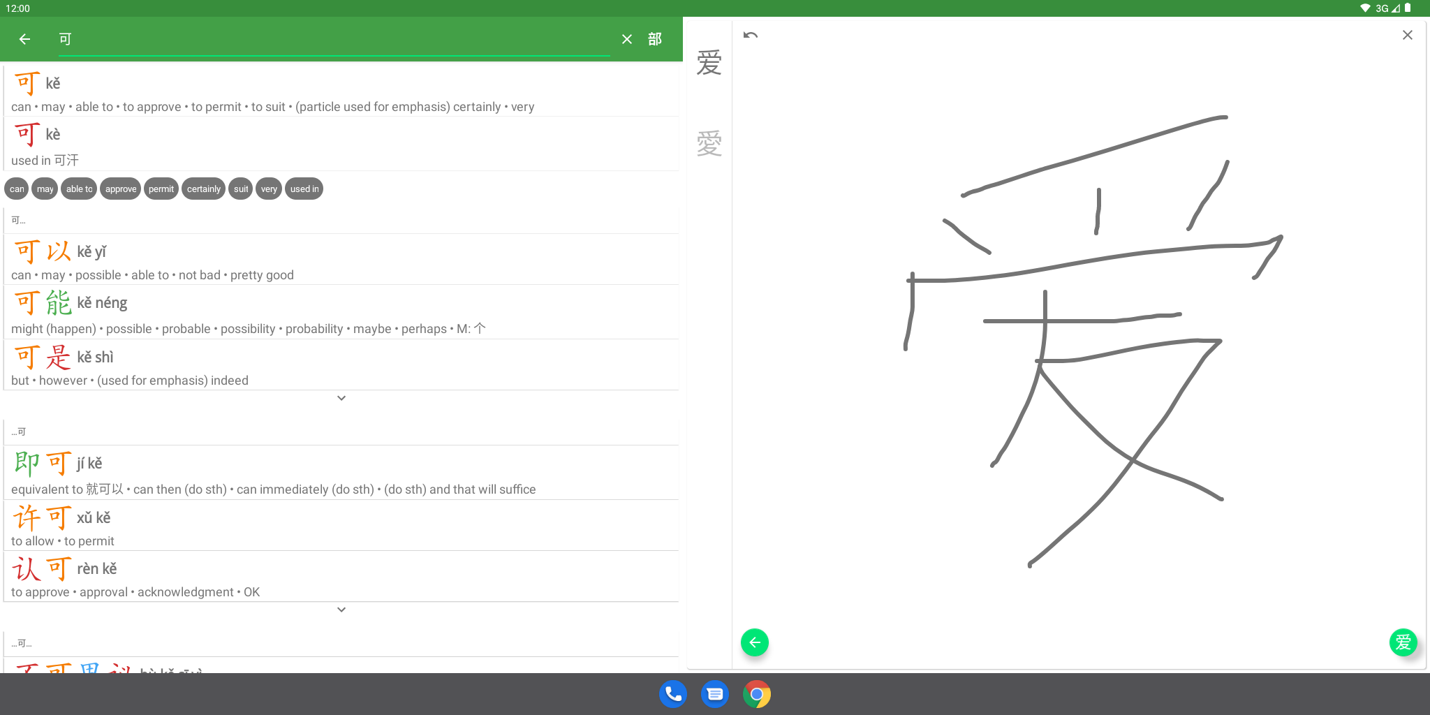
Task: Select the simplified 爱 candidate
Action: [x=709, y=64]
